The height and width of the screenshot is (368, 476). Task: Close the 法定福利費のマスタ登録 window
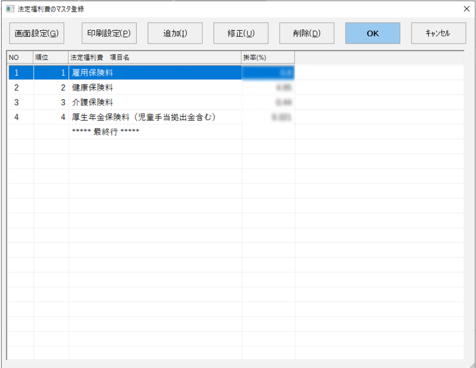pos(466,9)
